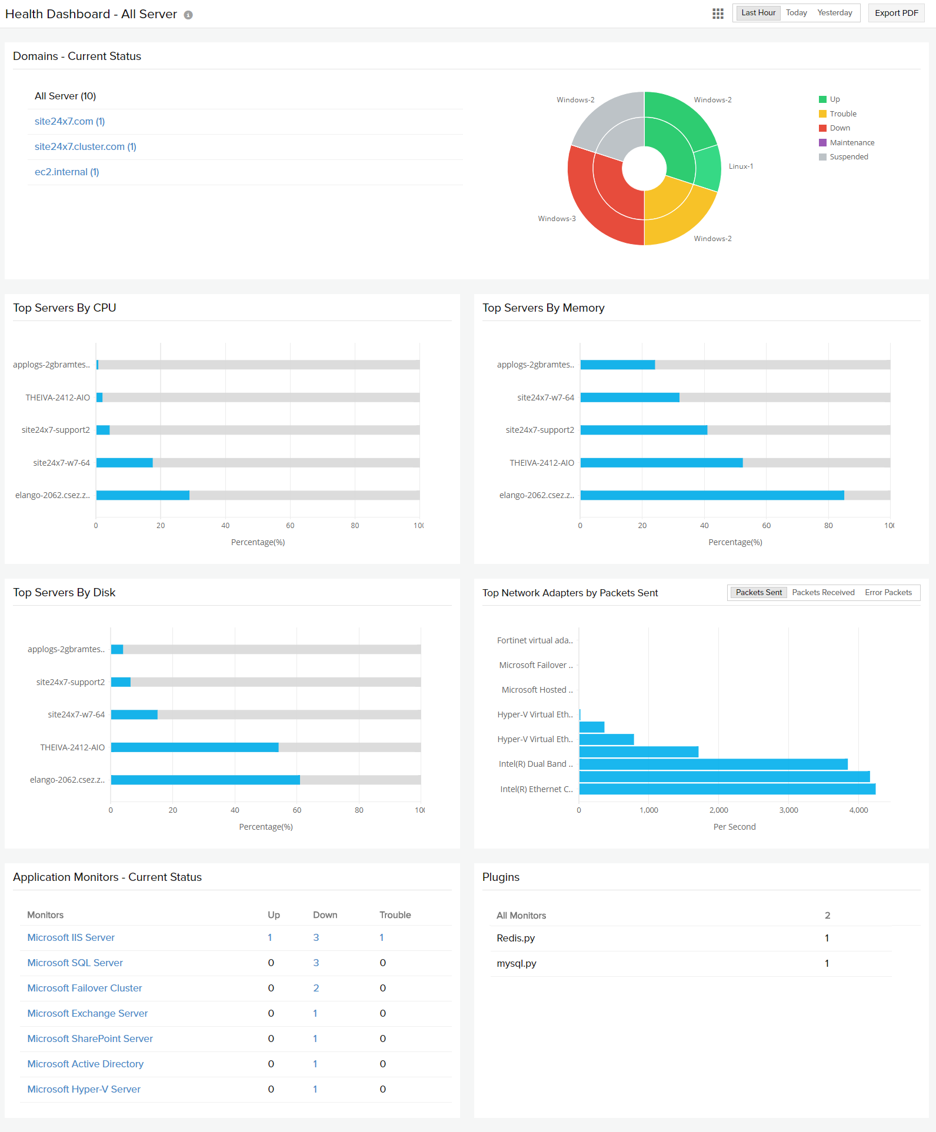Viewport: 936px width, 1132px height.
Task: Open Microsoft SharePoint Server monitor
Action: pyautogui.click(x=90, y=1038)
